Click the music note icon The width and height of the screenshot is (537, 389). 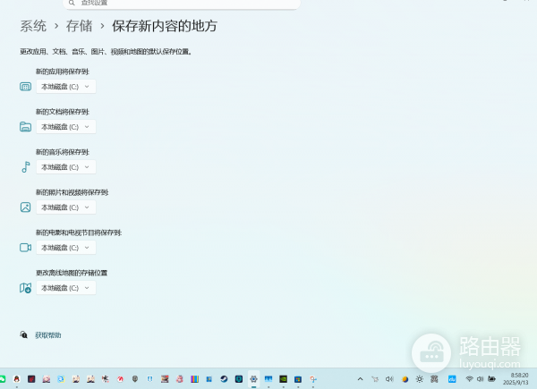(x=26, y=167)
